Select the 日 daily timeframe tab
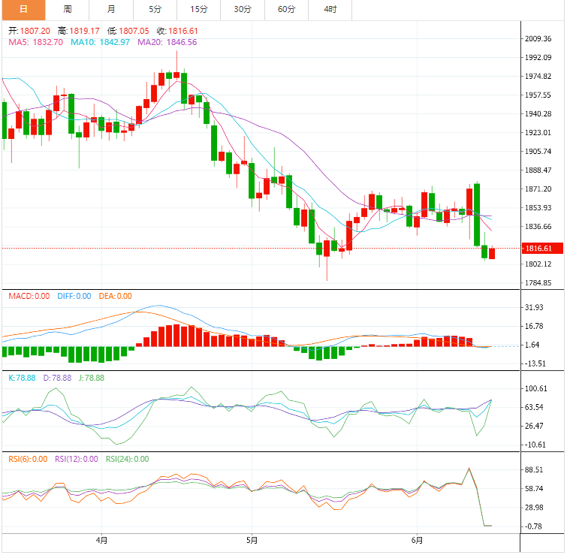This screenshot has height=558, width=567. click(x=23, y=10)
